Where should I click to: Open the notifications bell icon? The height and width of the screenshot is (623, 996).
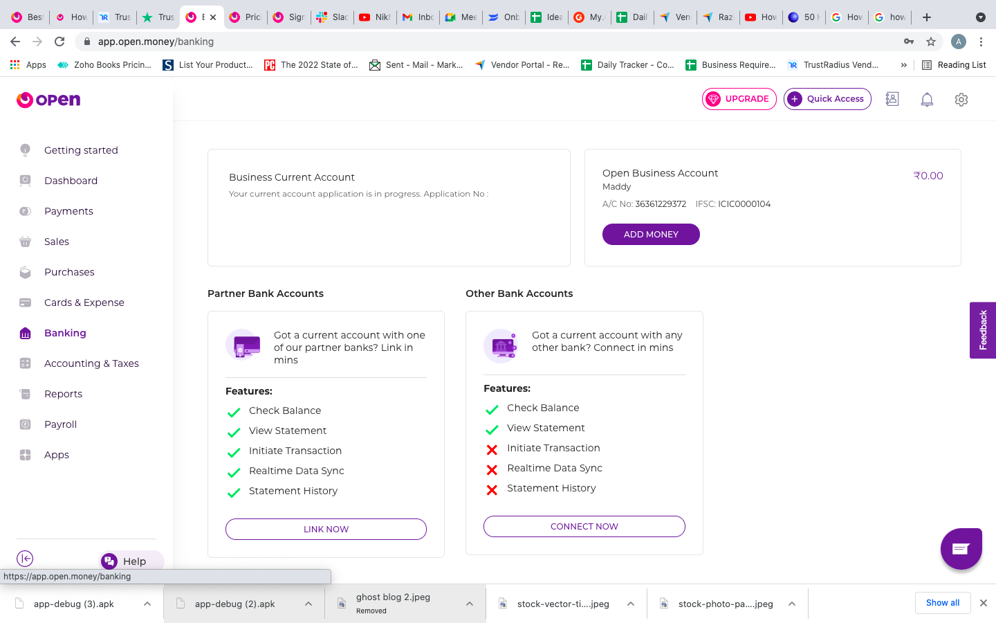(x=927, y=100)
